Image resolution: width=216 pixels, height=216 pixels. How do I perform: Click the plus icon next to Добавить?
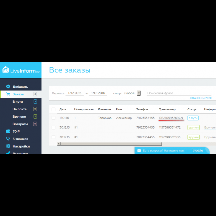tap(8, 87)
